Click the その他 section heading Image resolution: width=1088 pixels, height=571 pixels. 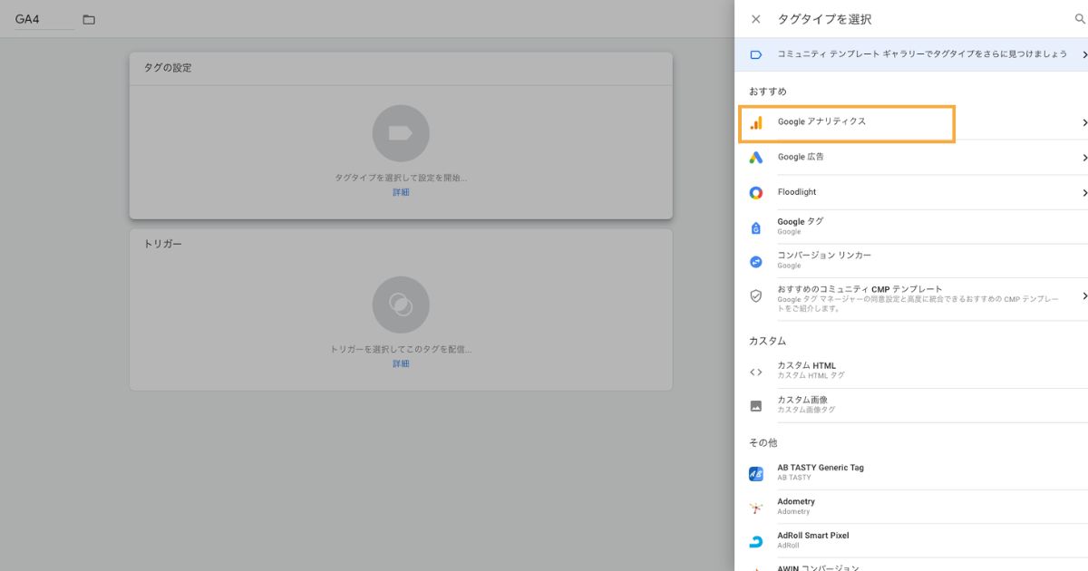[x=763, y=443]
